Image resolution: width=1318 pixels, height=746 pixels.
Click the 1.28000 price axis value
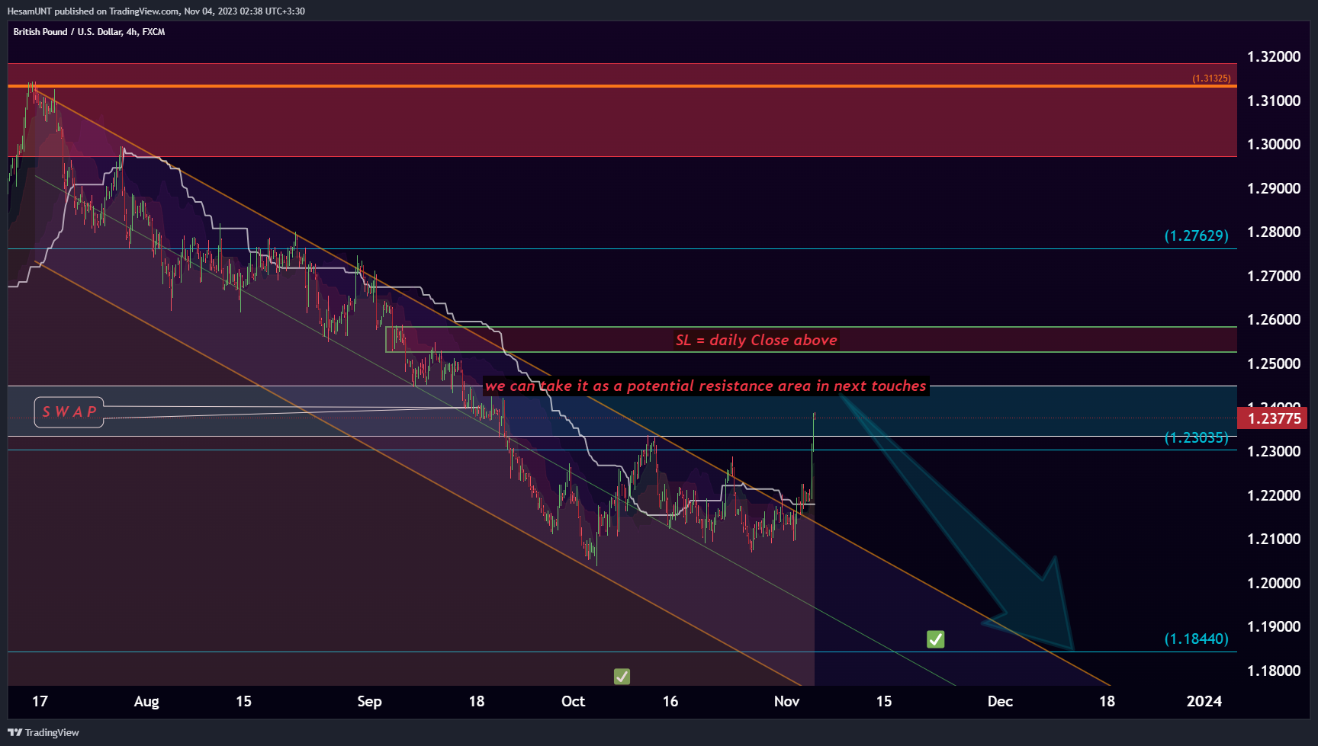tap(1274, 232)
